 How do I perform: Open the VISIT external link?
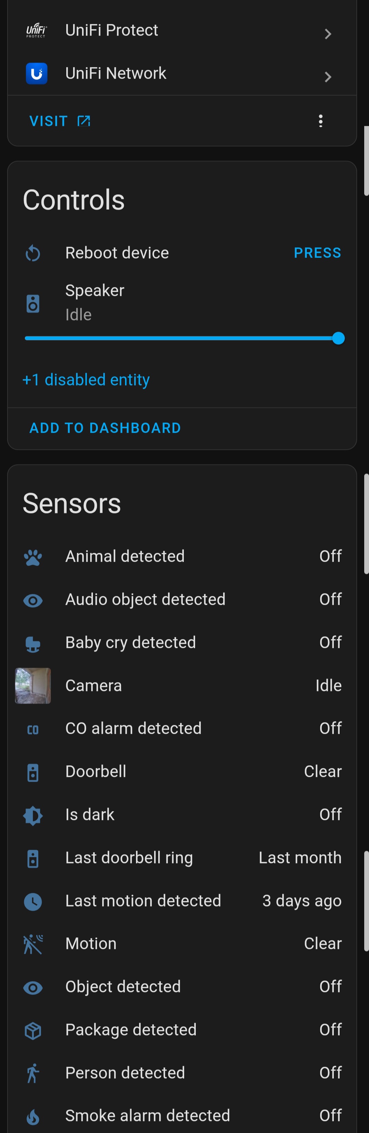click(x=60, y=121)
